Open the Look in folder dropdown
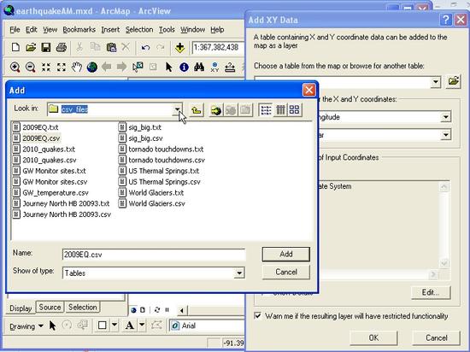 178,109
